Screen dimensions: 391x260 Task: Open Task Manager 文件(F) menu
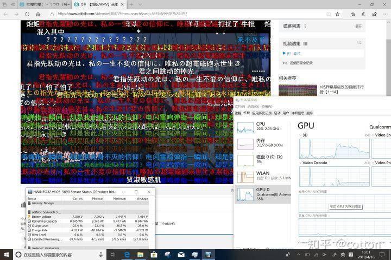pyautogui.click(x=239, y=107)
